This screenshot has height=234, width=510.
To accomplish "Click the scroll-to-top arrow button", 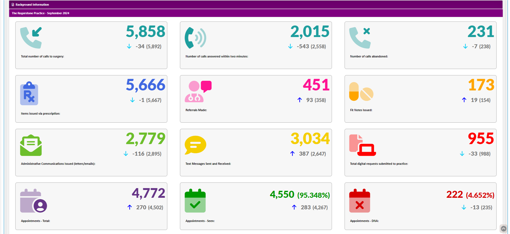I will coord(504,229).
